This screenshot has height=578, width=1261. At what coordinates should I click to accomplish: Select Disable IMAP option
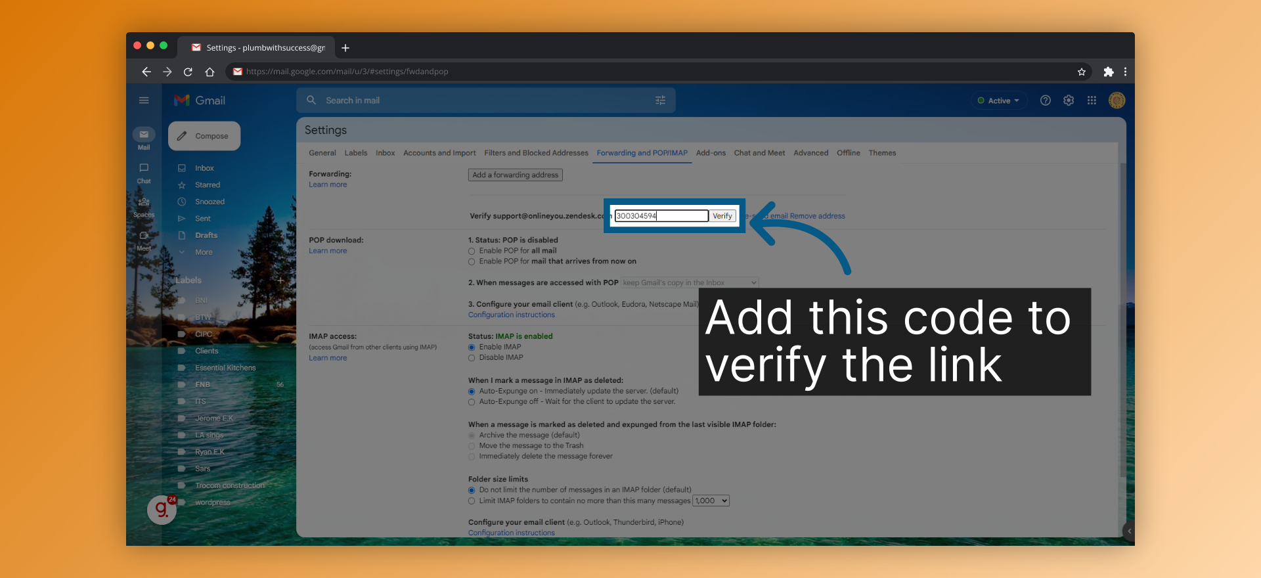tap(472, 358)
